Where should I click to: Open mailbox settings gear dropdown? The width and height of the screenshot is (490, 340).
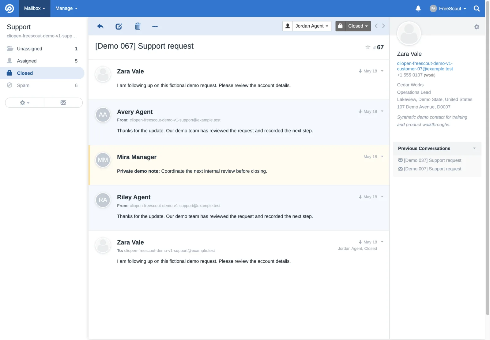coord(24,103)
